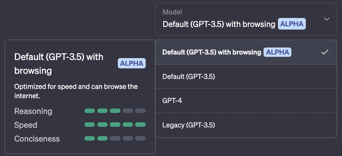This screenshot has width=342, height=156.
Task: Click the ALPHA badge in the model info card
Action: [x=132, y=64]
